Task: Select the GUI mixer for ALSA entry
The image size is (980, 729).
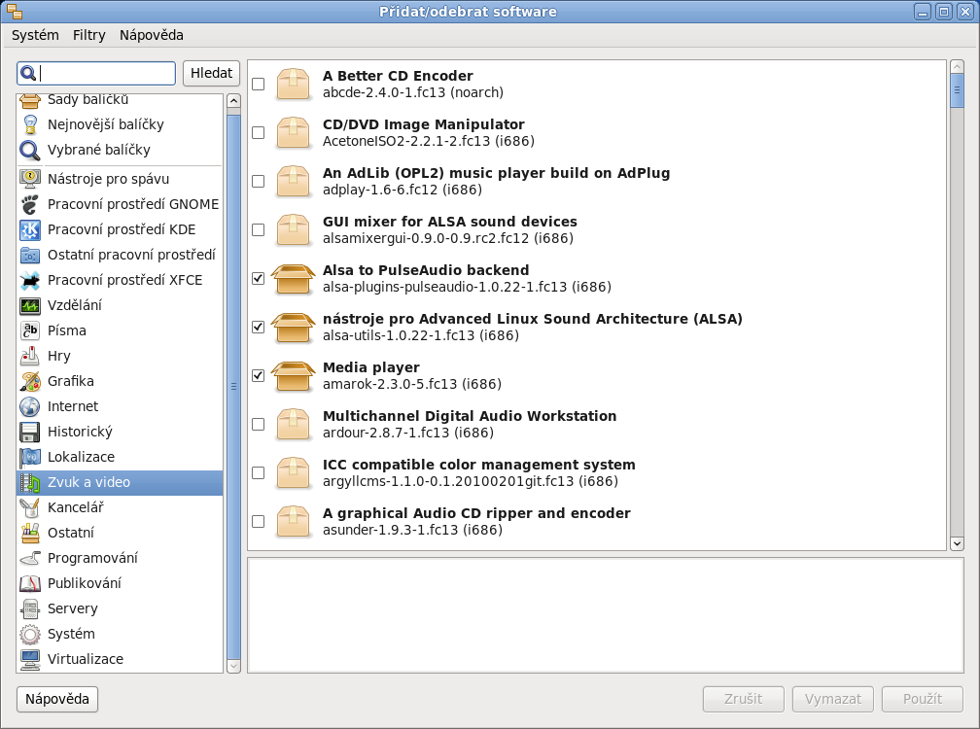Action: click(597, 230)
